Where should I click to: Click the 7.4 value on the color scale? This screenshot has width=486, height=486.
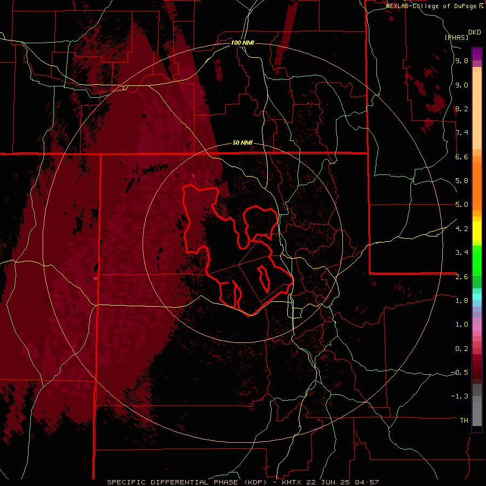[x=462, y=133]
